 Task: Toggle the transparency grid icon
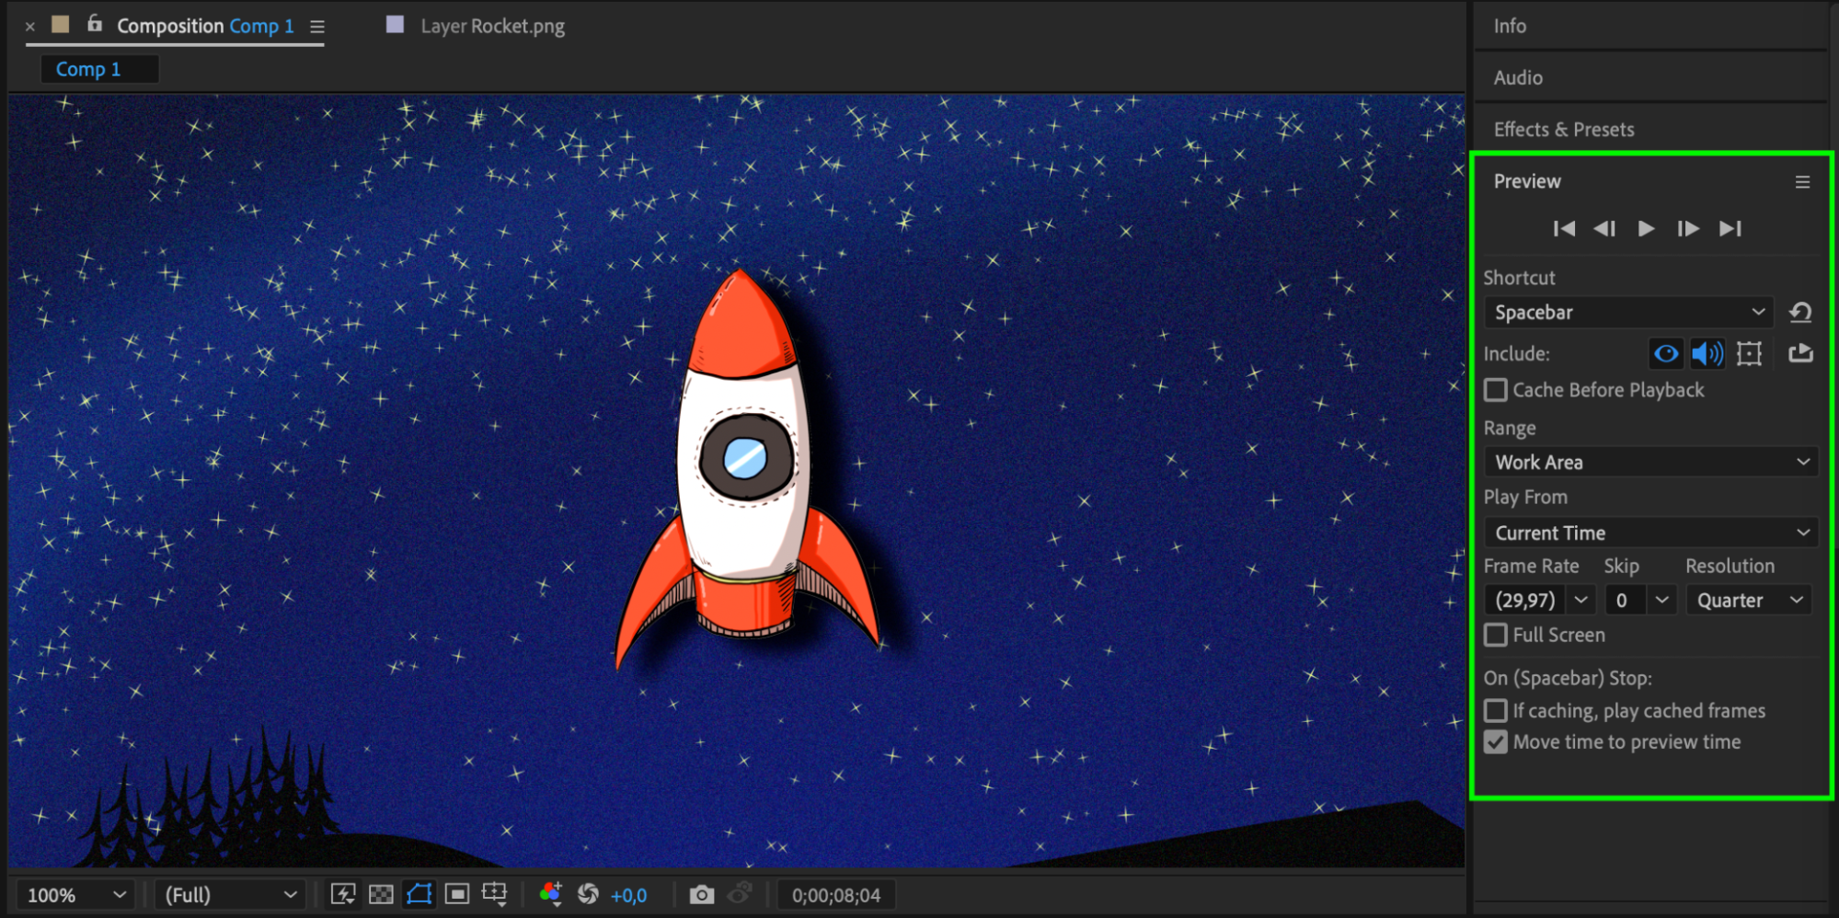click(x=381, y=894)
